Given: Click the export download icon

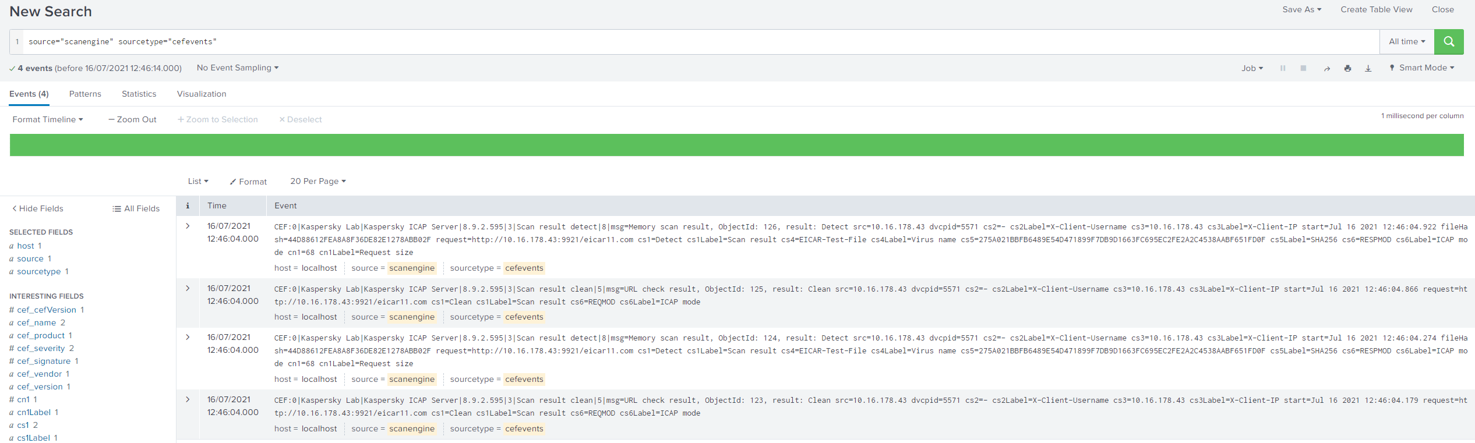Looking at the screenshot, I should (1368, 69).
